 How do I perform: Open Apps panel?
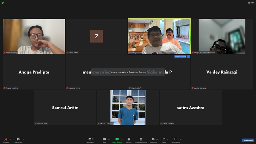coord(164,140)
